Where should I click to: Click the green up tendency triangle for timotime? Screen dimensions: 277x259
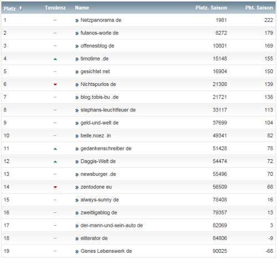click(55, 59)
